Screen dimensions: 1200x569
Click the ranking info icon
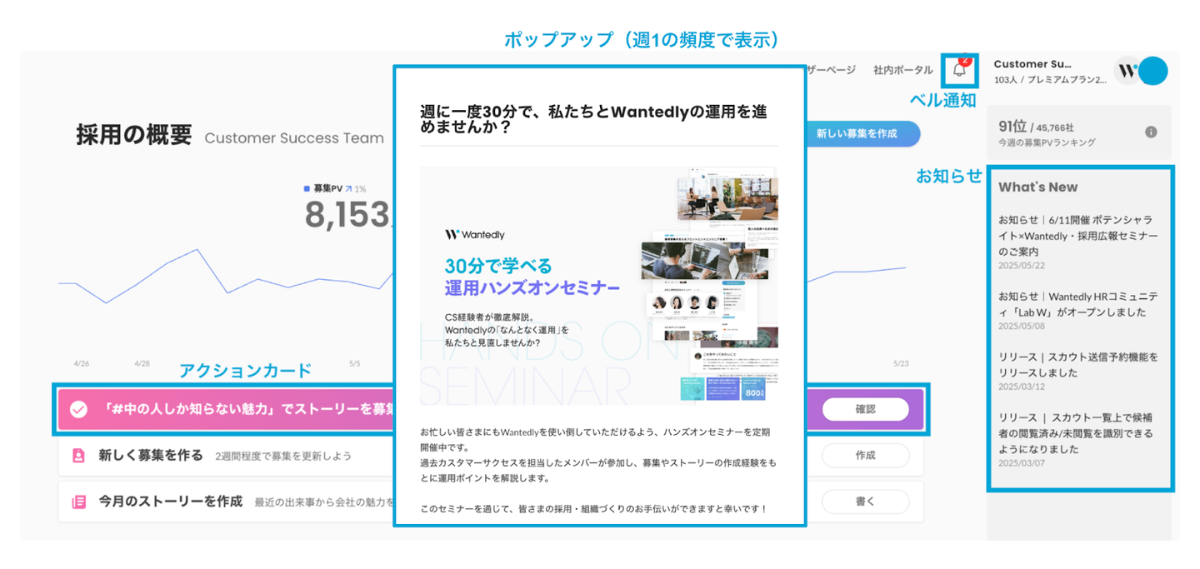tap(1151, 132)
